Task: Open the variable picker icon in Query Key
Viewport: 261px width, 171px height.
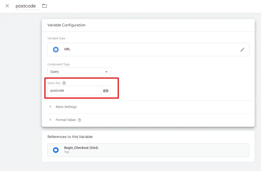Action: (x=106, y=90)
